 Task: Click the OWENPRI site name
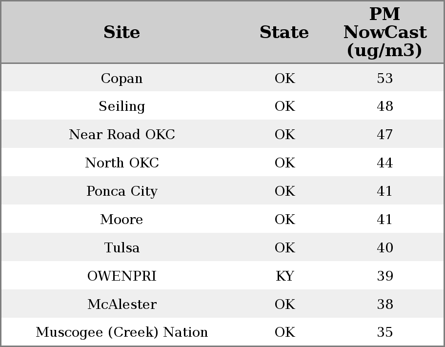coord(121,276)
